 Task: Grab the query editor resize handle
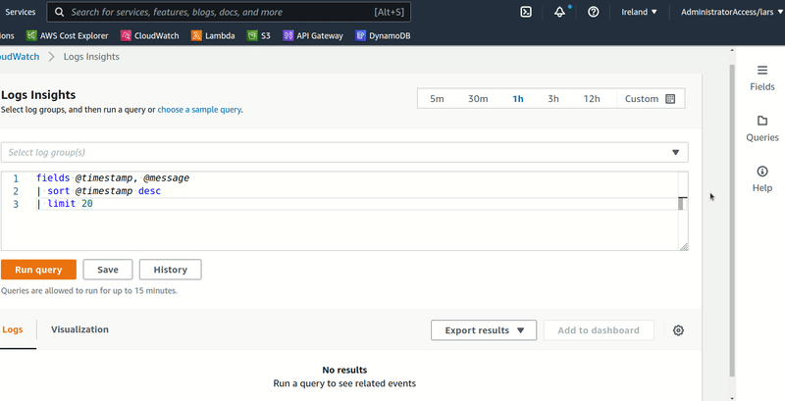tap(683, 246)
